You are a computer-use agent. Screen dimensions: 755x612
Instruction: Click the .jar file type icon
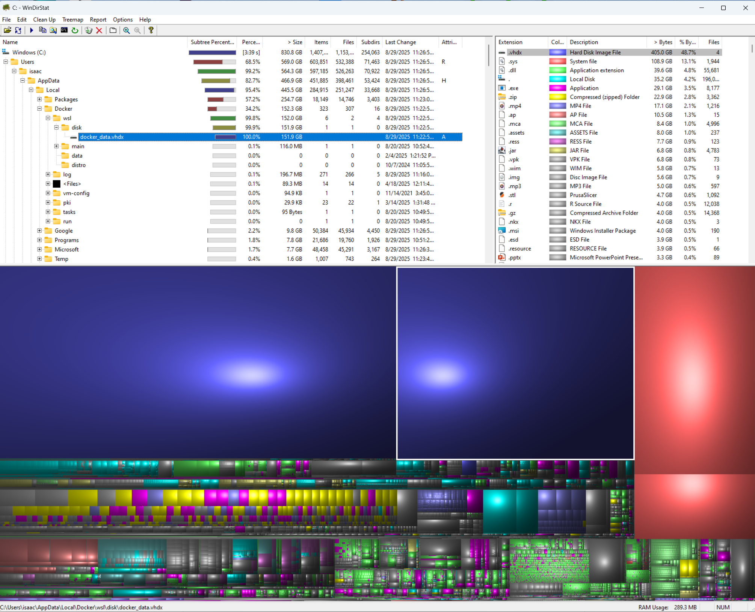point(502,150)
